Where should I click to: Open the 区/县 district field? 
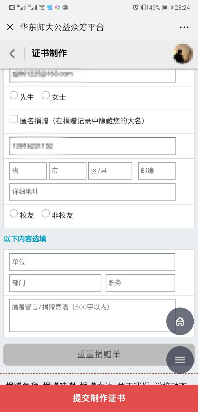coord(110,171)
